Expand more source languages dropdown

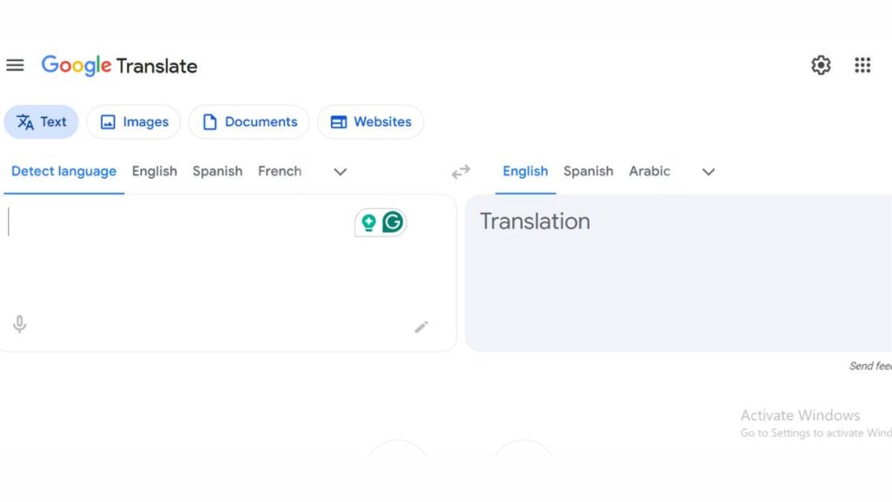[341, 172]
